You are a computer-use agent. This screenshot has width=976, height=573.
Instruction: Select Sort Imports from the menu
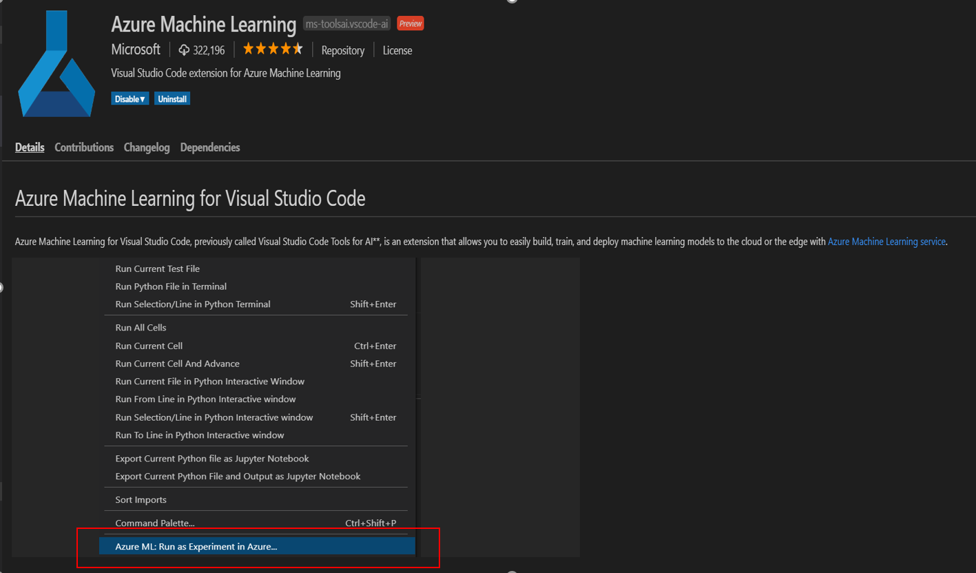[141, 499]
